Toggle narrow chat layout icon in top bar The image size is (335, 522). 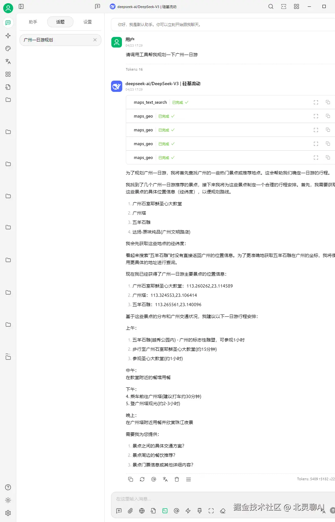(284, 6)
